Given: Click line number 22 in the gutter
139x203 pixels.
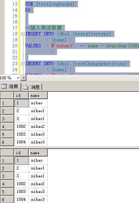Looking at the screenshot, I should pyautogui.click(x=15, y=58).
